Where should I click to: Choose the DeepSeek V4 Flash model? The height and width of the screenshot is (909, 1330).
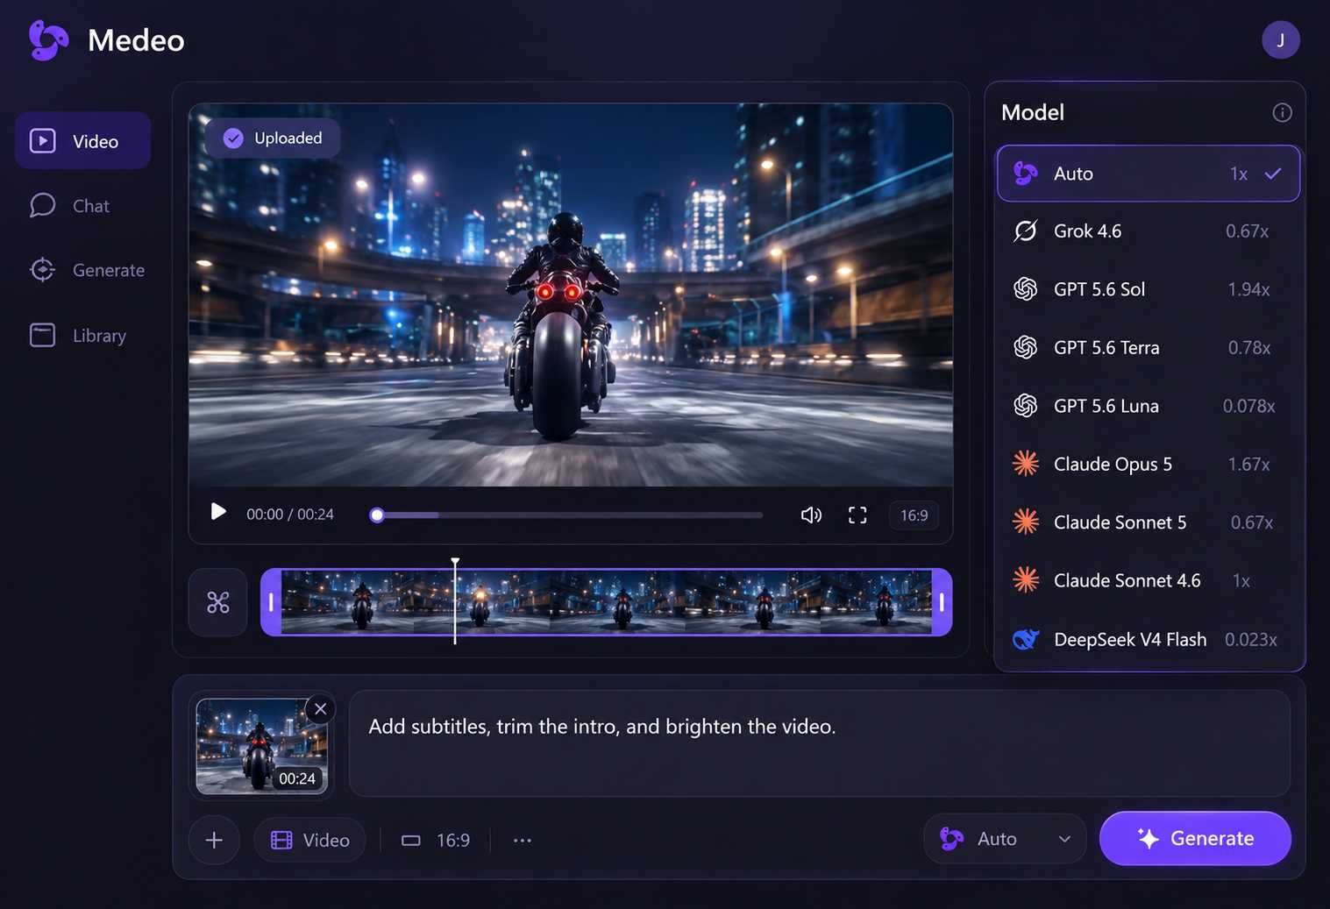1148,639
